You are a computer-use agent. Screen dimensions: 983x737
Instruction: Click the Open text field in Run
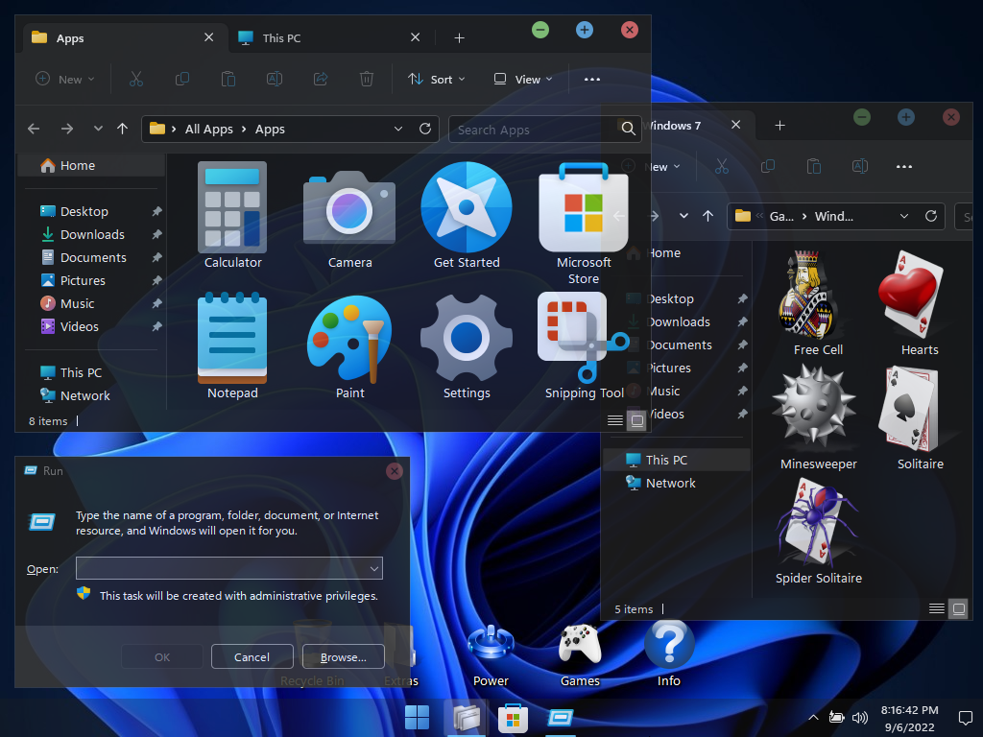point(229,568)
